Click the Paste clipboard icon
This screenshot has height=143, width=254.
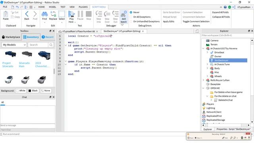click(6, 14)
